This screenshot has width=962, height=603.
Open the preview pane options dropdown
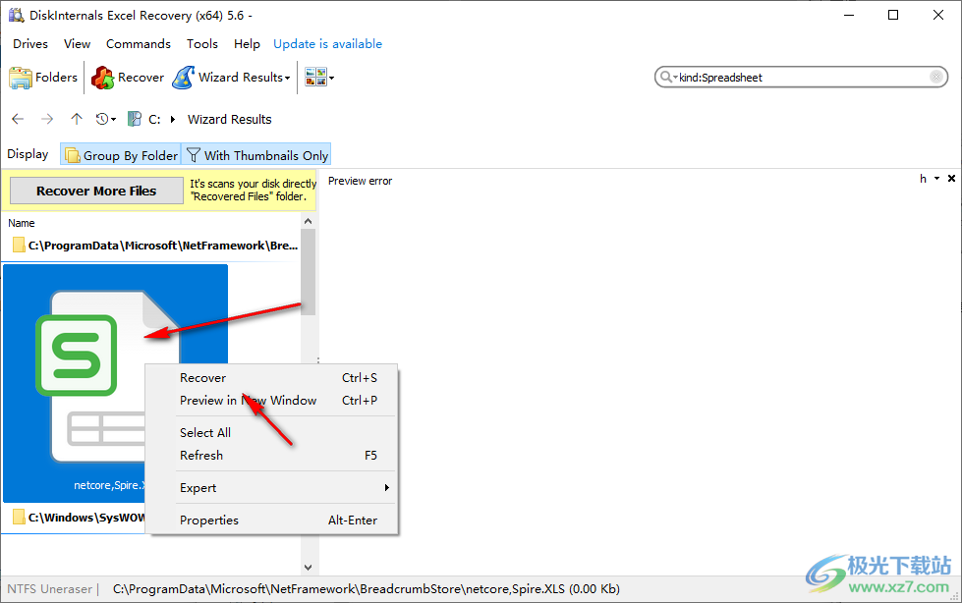coord(936,179)
